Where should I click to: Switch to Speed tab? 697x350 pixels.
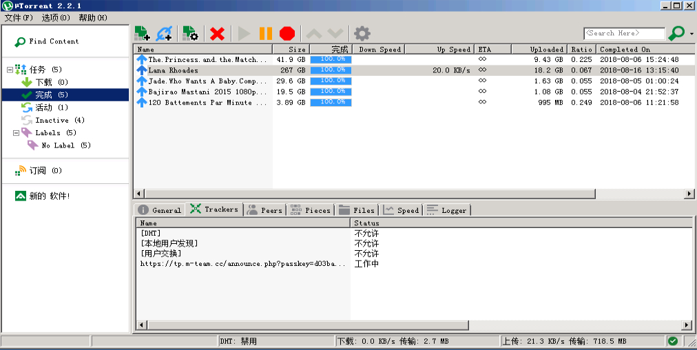(402, 210)
